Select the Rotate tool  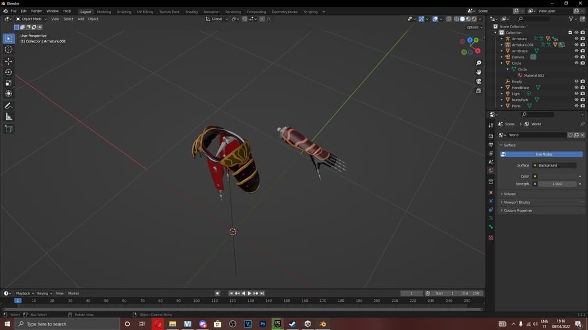tap(9, 72)
